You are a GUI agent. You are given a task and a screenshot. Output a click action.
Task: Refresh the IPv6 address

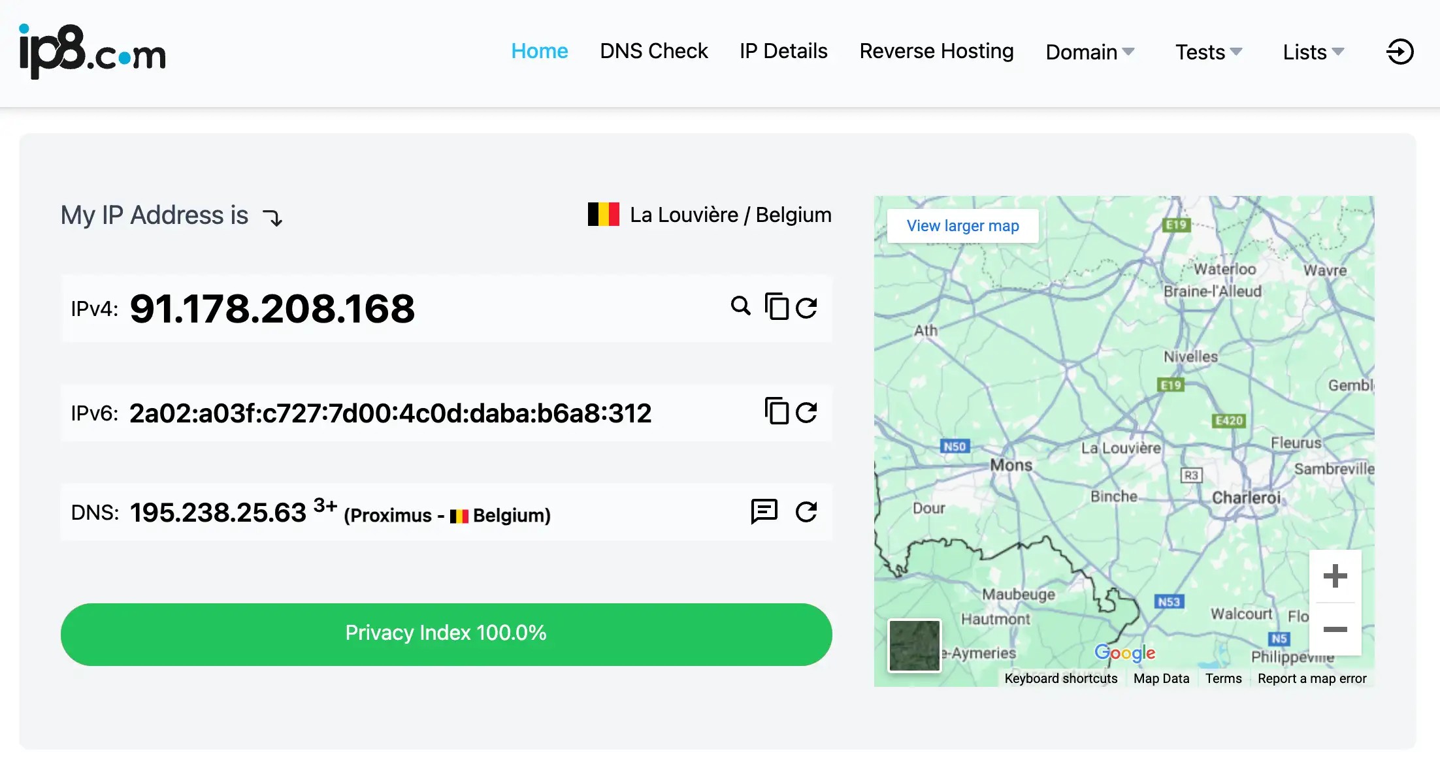[806, 411]
